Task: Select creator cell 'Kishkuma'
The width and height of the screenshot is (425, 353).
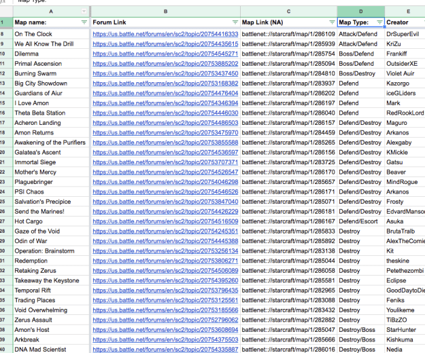Action: point(405,339)
